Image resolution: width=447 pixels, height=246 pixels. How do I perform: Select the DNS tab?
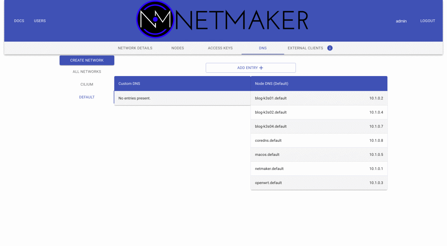(263, 48)
